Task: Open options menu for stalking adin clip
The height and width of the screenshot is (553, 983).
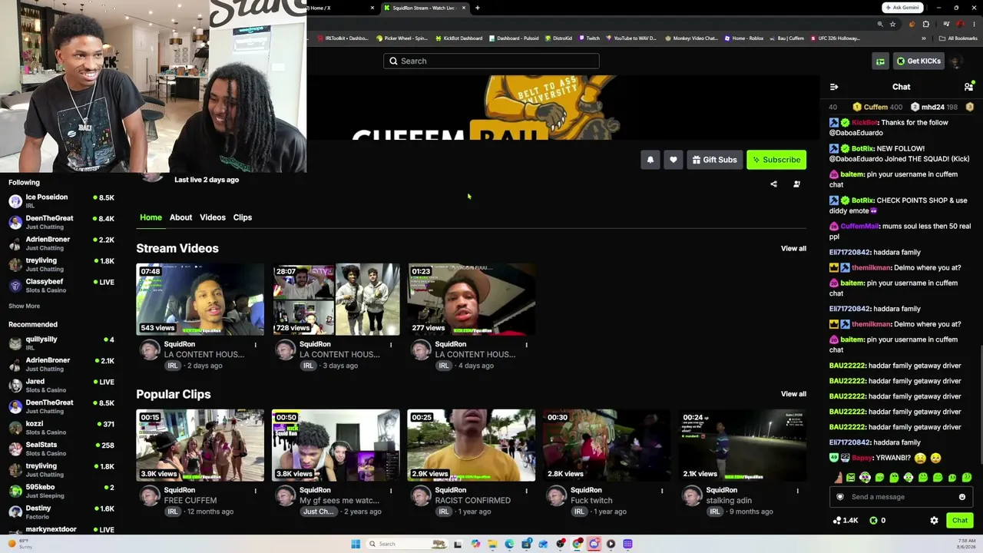Action: [x=797, y=491]
